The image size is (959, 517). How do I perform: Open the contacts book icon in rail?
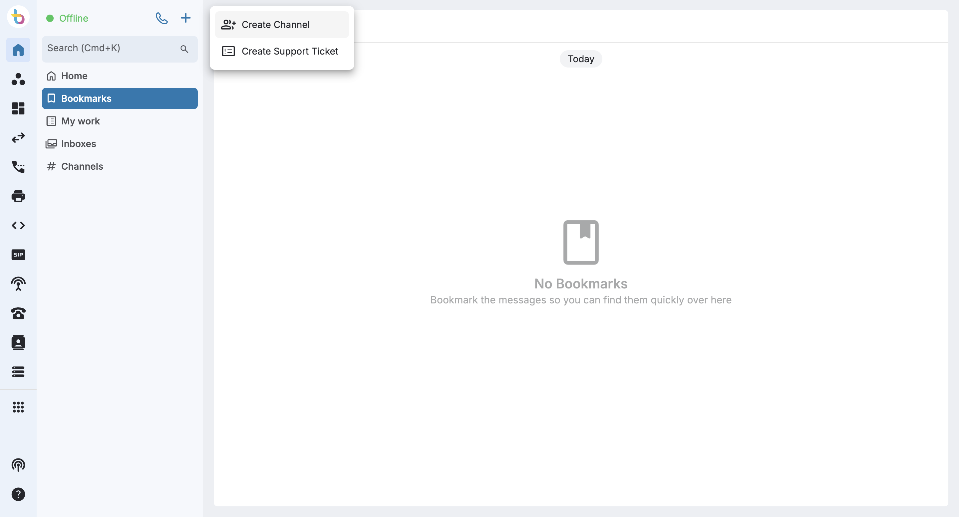pyautogui.click(x=18, y=343)
